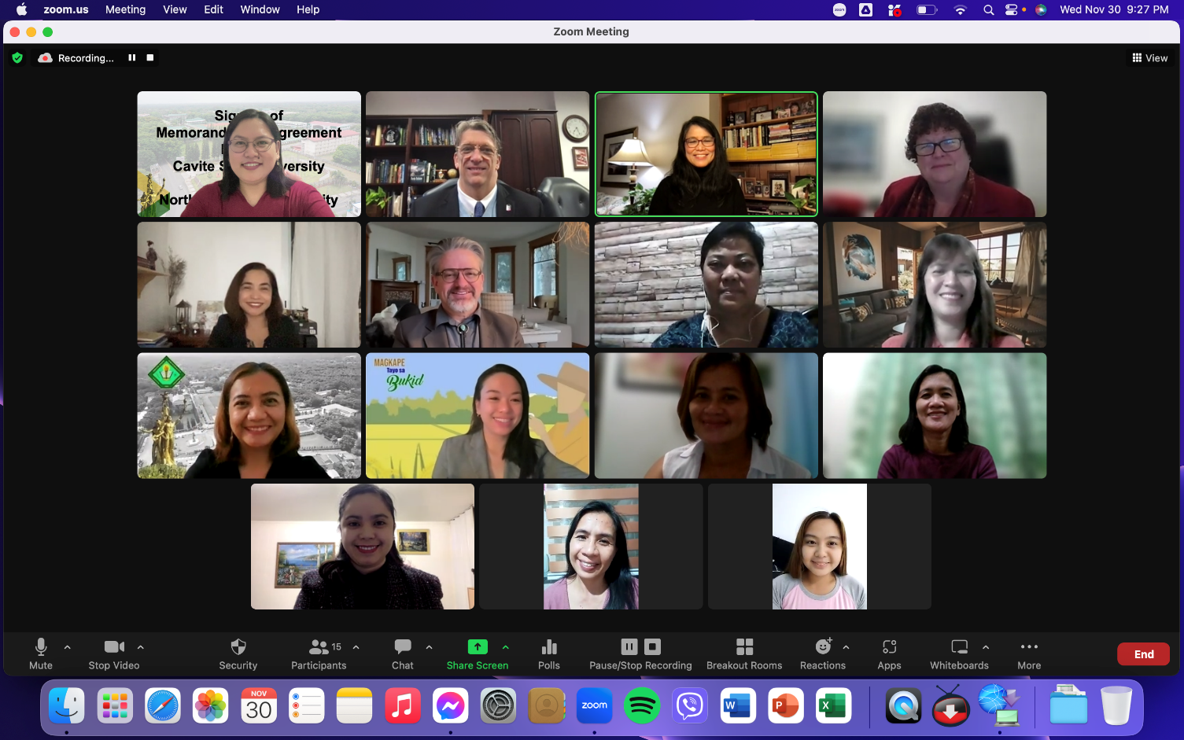
Task: Open the Window menu
Action: (x=260, y=9)
